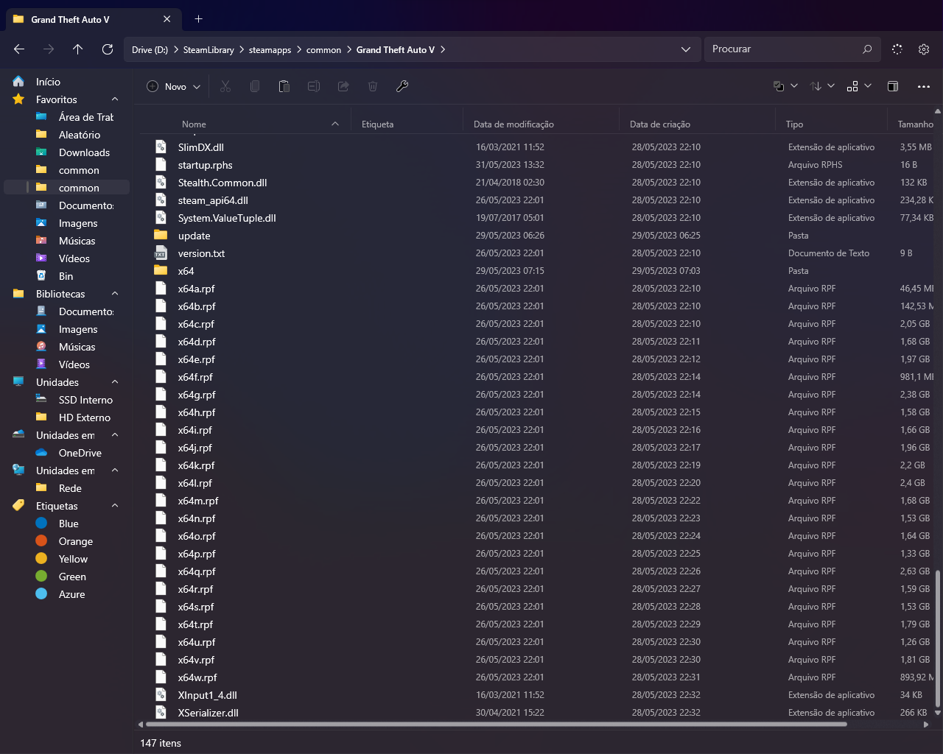
Task: Expand the address bar history dropdown
Action: pos(686,49)
